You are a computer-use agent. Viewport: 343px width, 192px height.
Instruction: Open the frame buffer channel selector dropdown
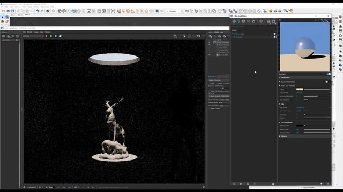point(33,36)
